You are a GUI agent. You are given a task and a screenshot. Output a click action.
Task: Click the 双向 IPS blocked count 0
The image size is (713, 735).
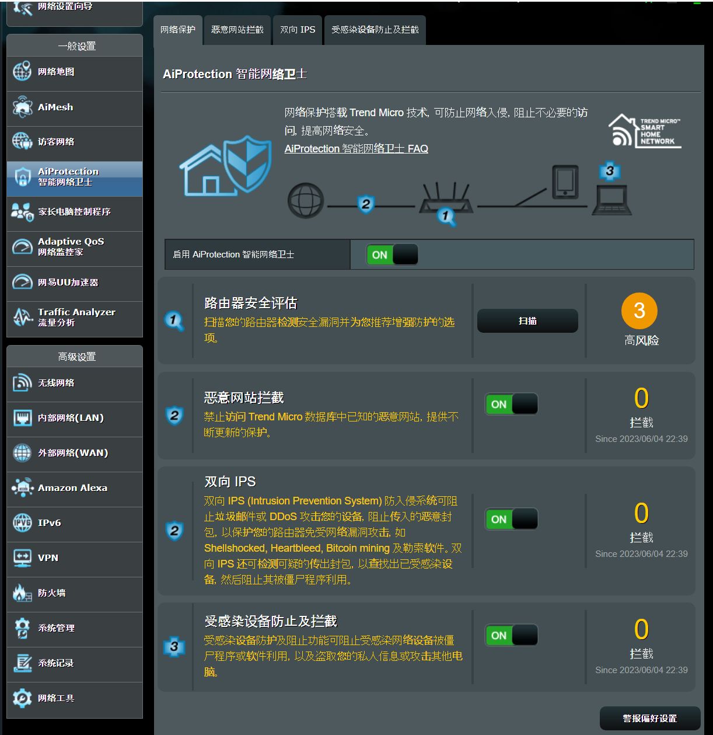[641, 513]
